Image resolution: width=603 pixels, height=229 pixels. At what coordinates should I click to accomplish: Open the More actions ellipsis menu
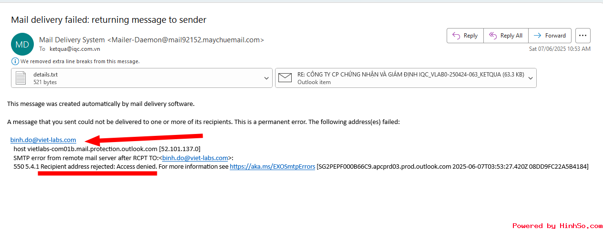point(583,36)
